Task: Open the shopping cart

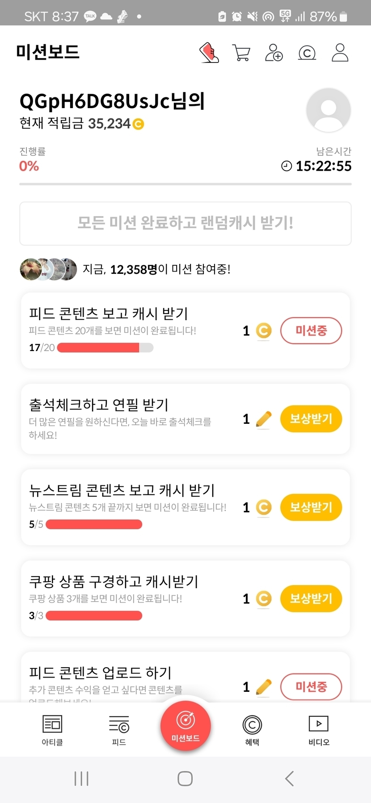Action: [x=241, y=53]
